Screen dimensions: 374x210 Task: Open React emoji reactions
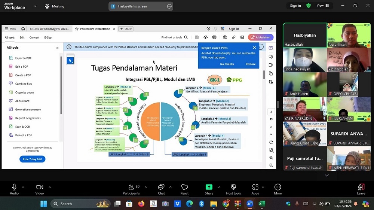184,189
